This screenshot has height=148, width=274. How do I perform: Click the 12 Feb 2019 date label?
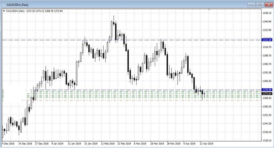click(x=107, y=143)
